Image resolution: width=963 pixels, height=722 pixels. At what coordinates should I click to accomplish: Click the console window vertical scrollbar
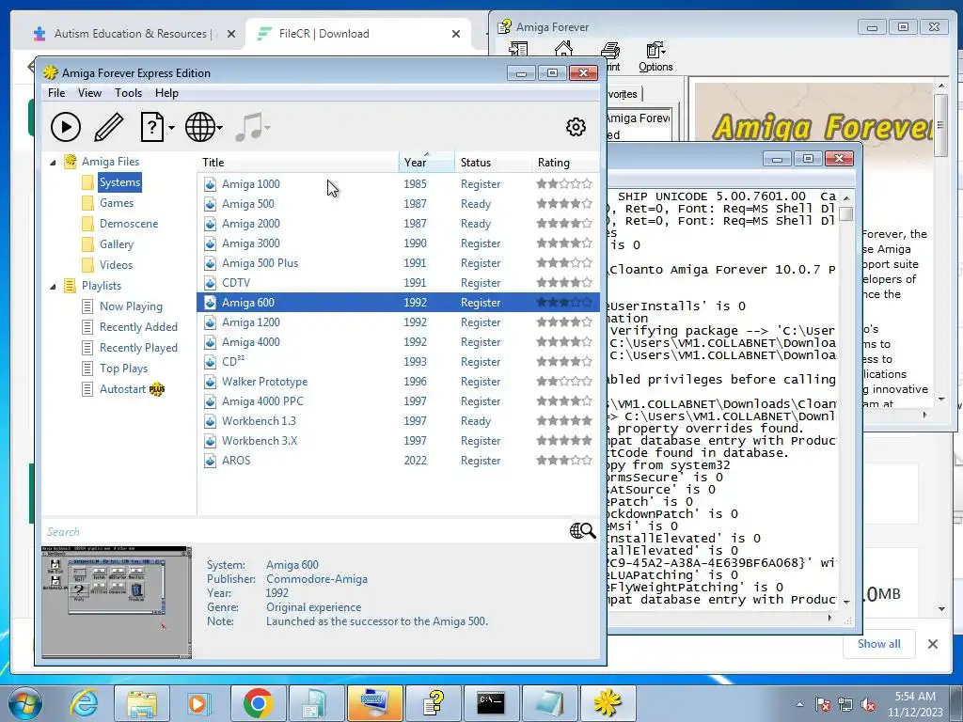click(847, 399)
